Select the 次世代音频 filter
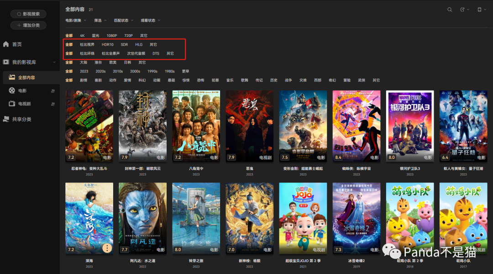Viewport: 493px width, 274px height. click(136, 54)
